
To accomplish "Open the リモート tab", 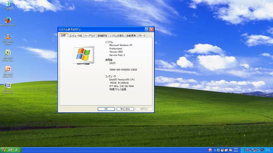I will [141, 35].
